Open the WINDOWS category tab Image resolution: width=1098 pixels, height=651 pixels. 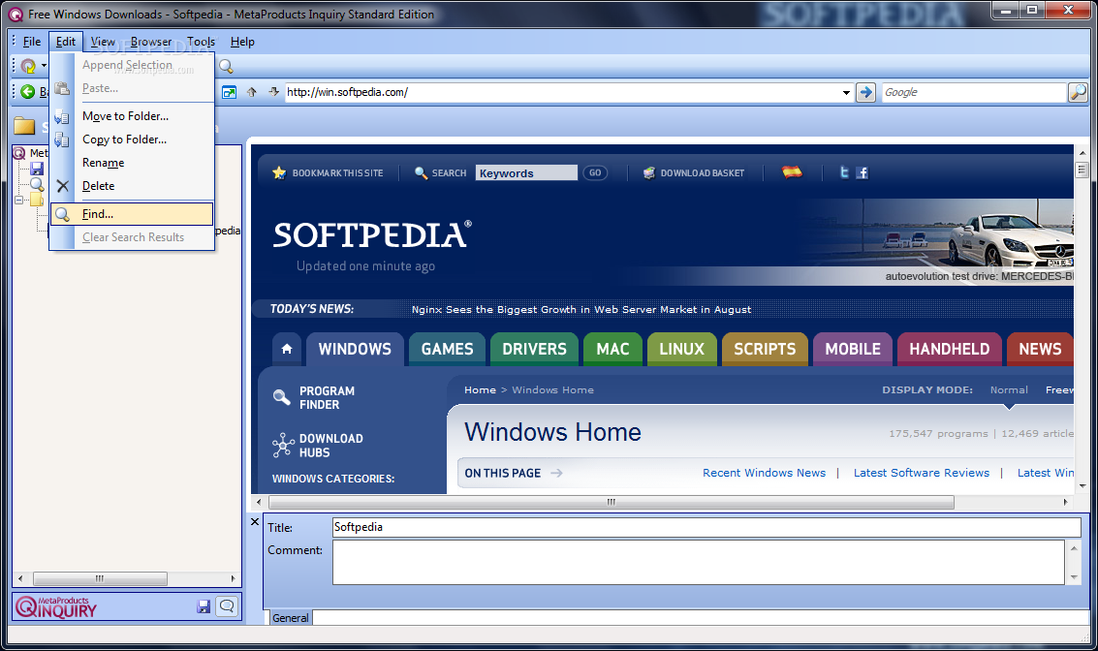(x=355, y=349)
